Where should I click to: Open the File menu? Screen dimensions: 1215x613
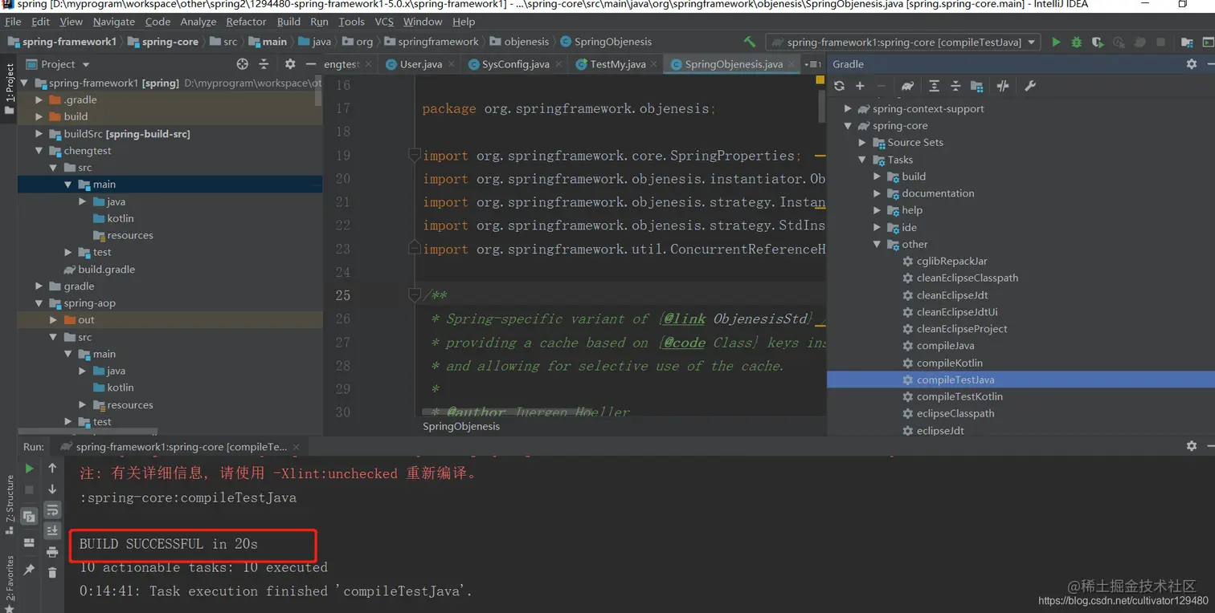13,22
